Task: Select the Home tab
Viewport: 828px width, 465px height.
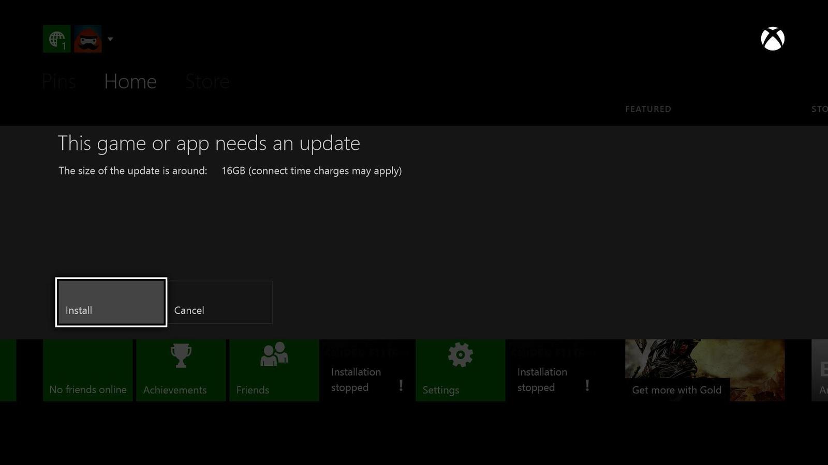Action: tap(130, 82)
